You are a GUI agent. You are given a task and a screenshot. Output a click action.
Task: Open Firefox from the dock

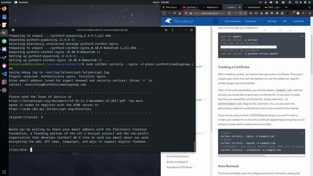4,9
